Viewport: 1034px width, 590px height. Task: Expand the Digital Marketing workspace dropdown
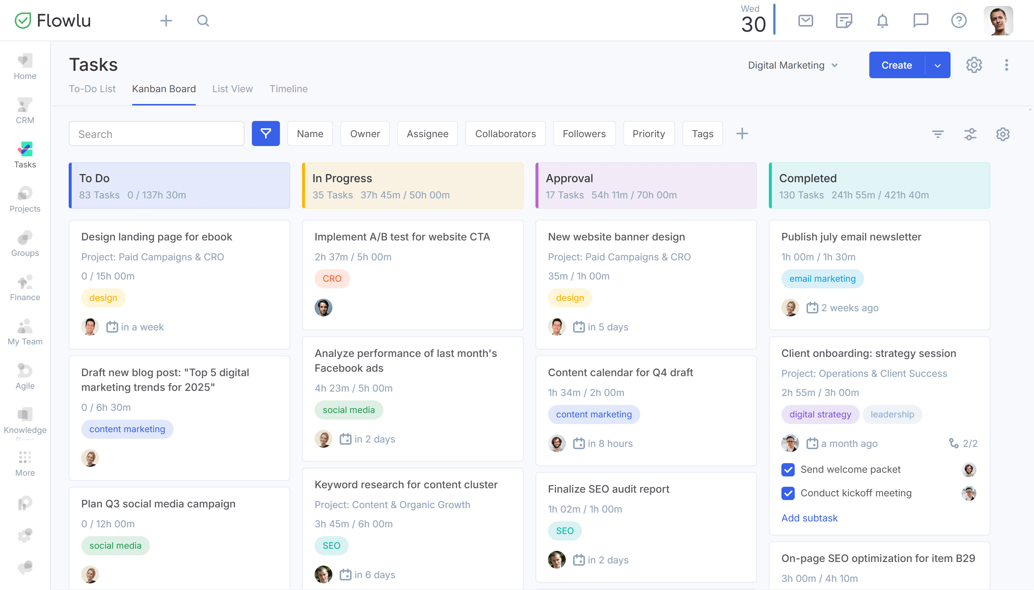(792, 65)
